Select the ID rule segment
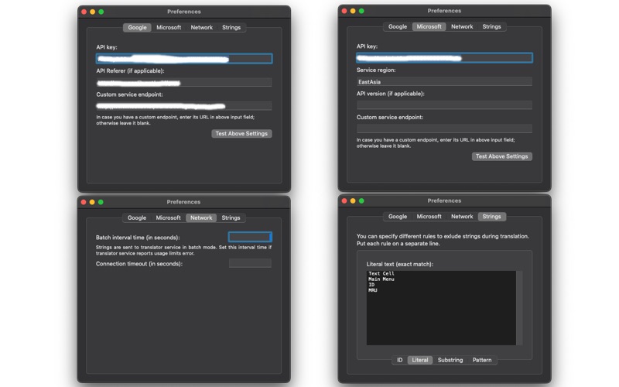Image resolution: width=619 pixels, height=387 pixels. coord(399,360)
